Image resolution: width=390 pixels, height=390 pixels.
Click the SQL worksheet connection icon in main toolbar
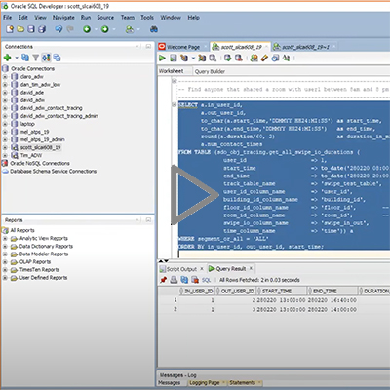click(x=130, y=29)
